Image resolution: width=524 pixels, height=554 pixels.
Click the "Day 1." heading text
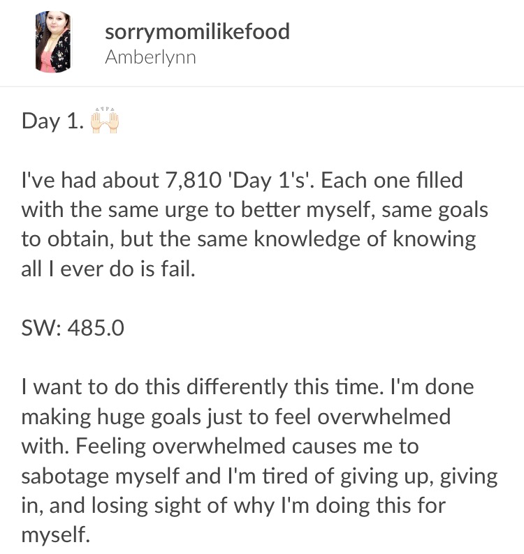click(52, 121)
